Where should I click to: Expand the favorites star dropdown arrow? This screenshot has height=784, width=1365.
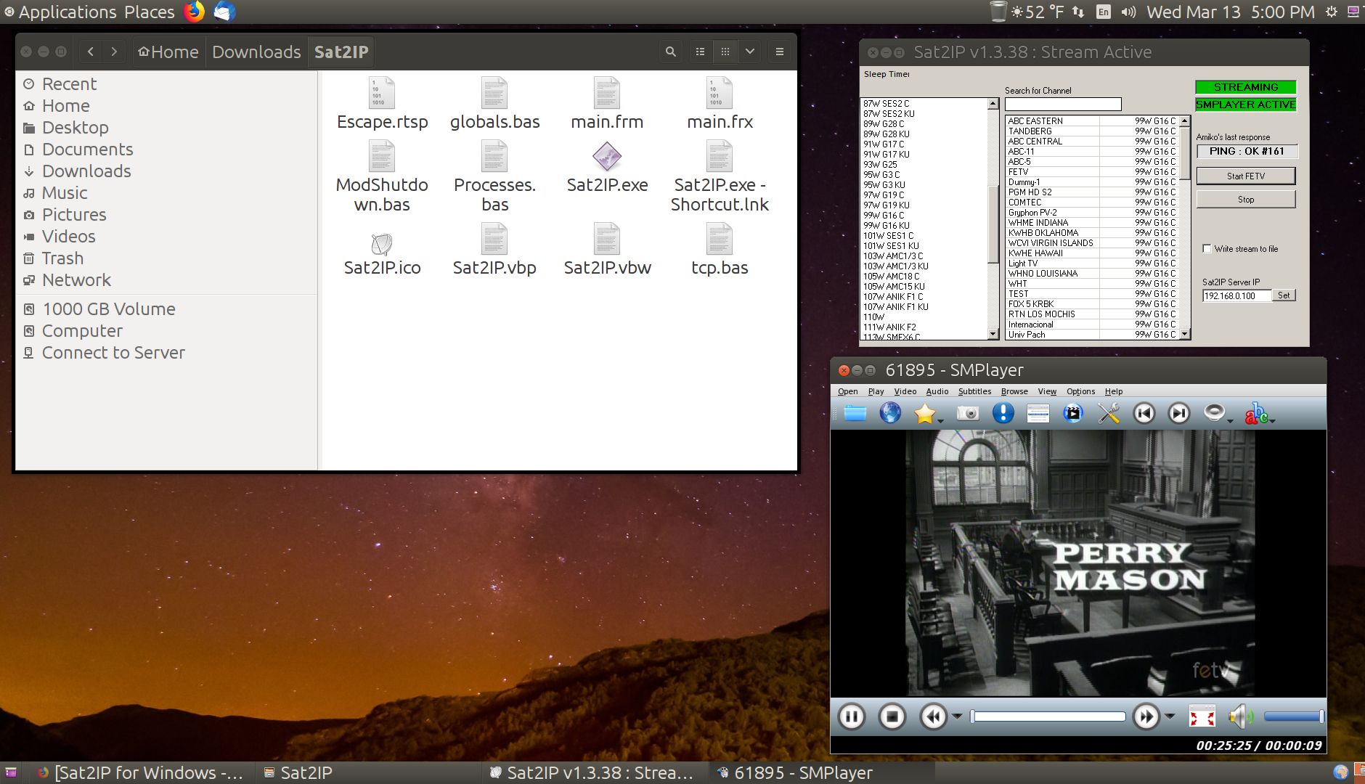940,421
